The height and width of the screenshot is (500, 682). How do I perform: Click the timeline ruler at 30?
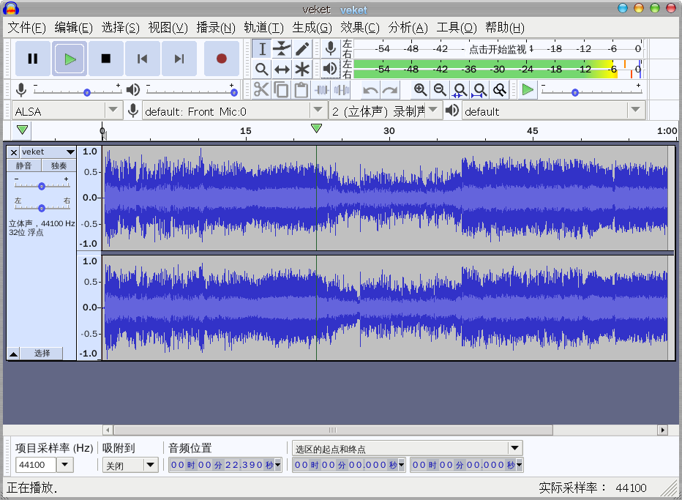tap(389, 131)
